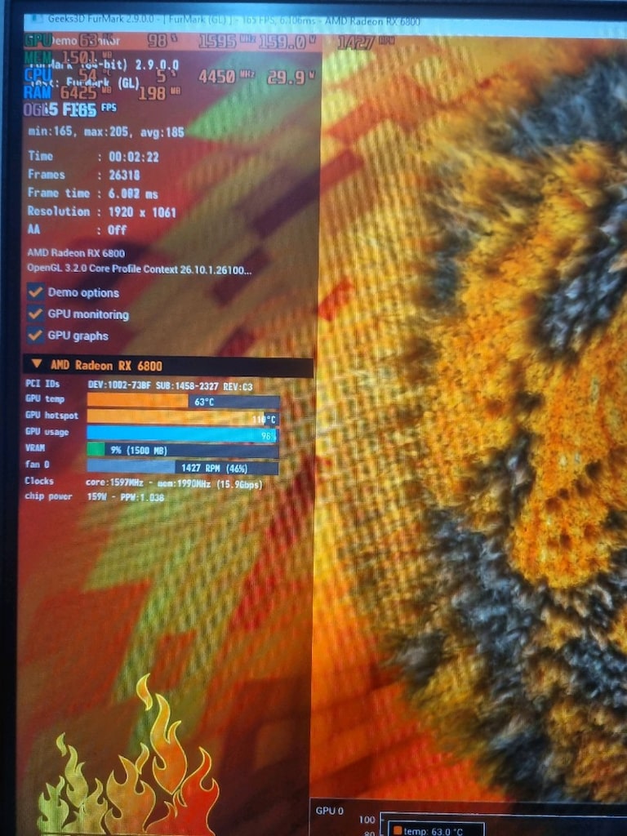The height and width of the screenshot is (836, 627).
Task: Click the Frame time 6.082 ms value
Action: click(x=133, y=193)
